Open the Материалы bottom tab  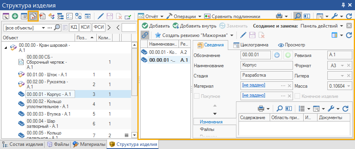point(89,144)
